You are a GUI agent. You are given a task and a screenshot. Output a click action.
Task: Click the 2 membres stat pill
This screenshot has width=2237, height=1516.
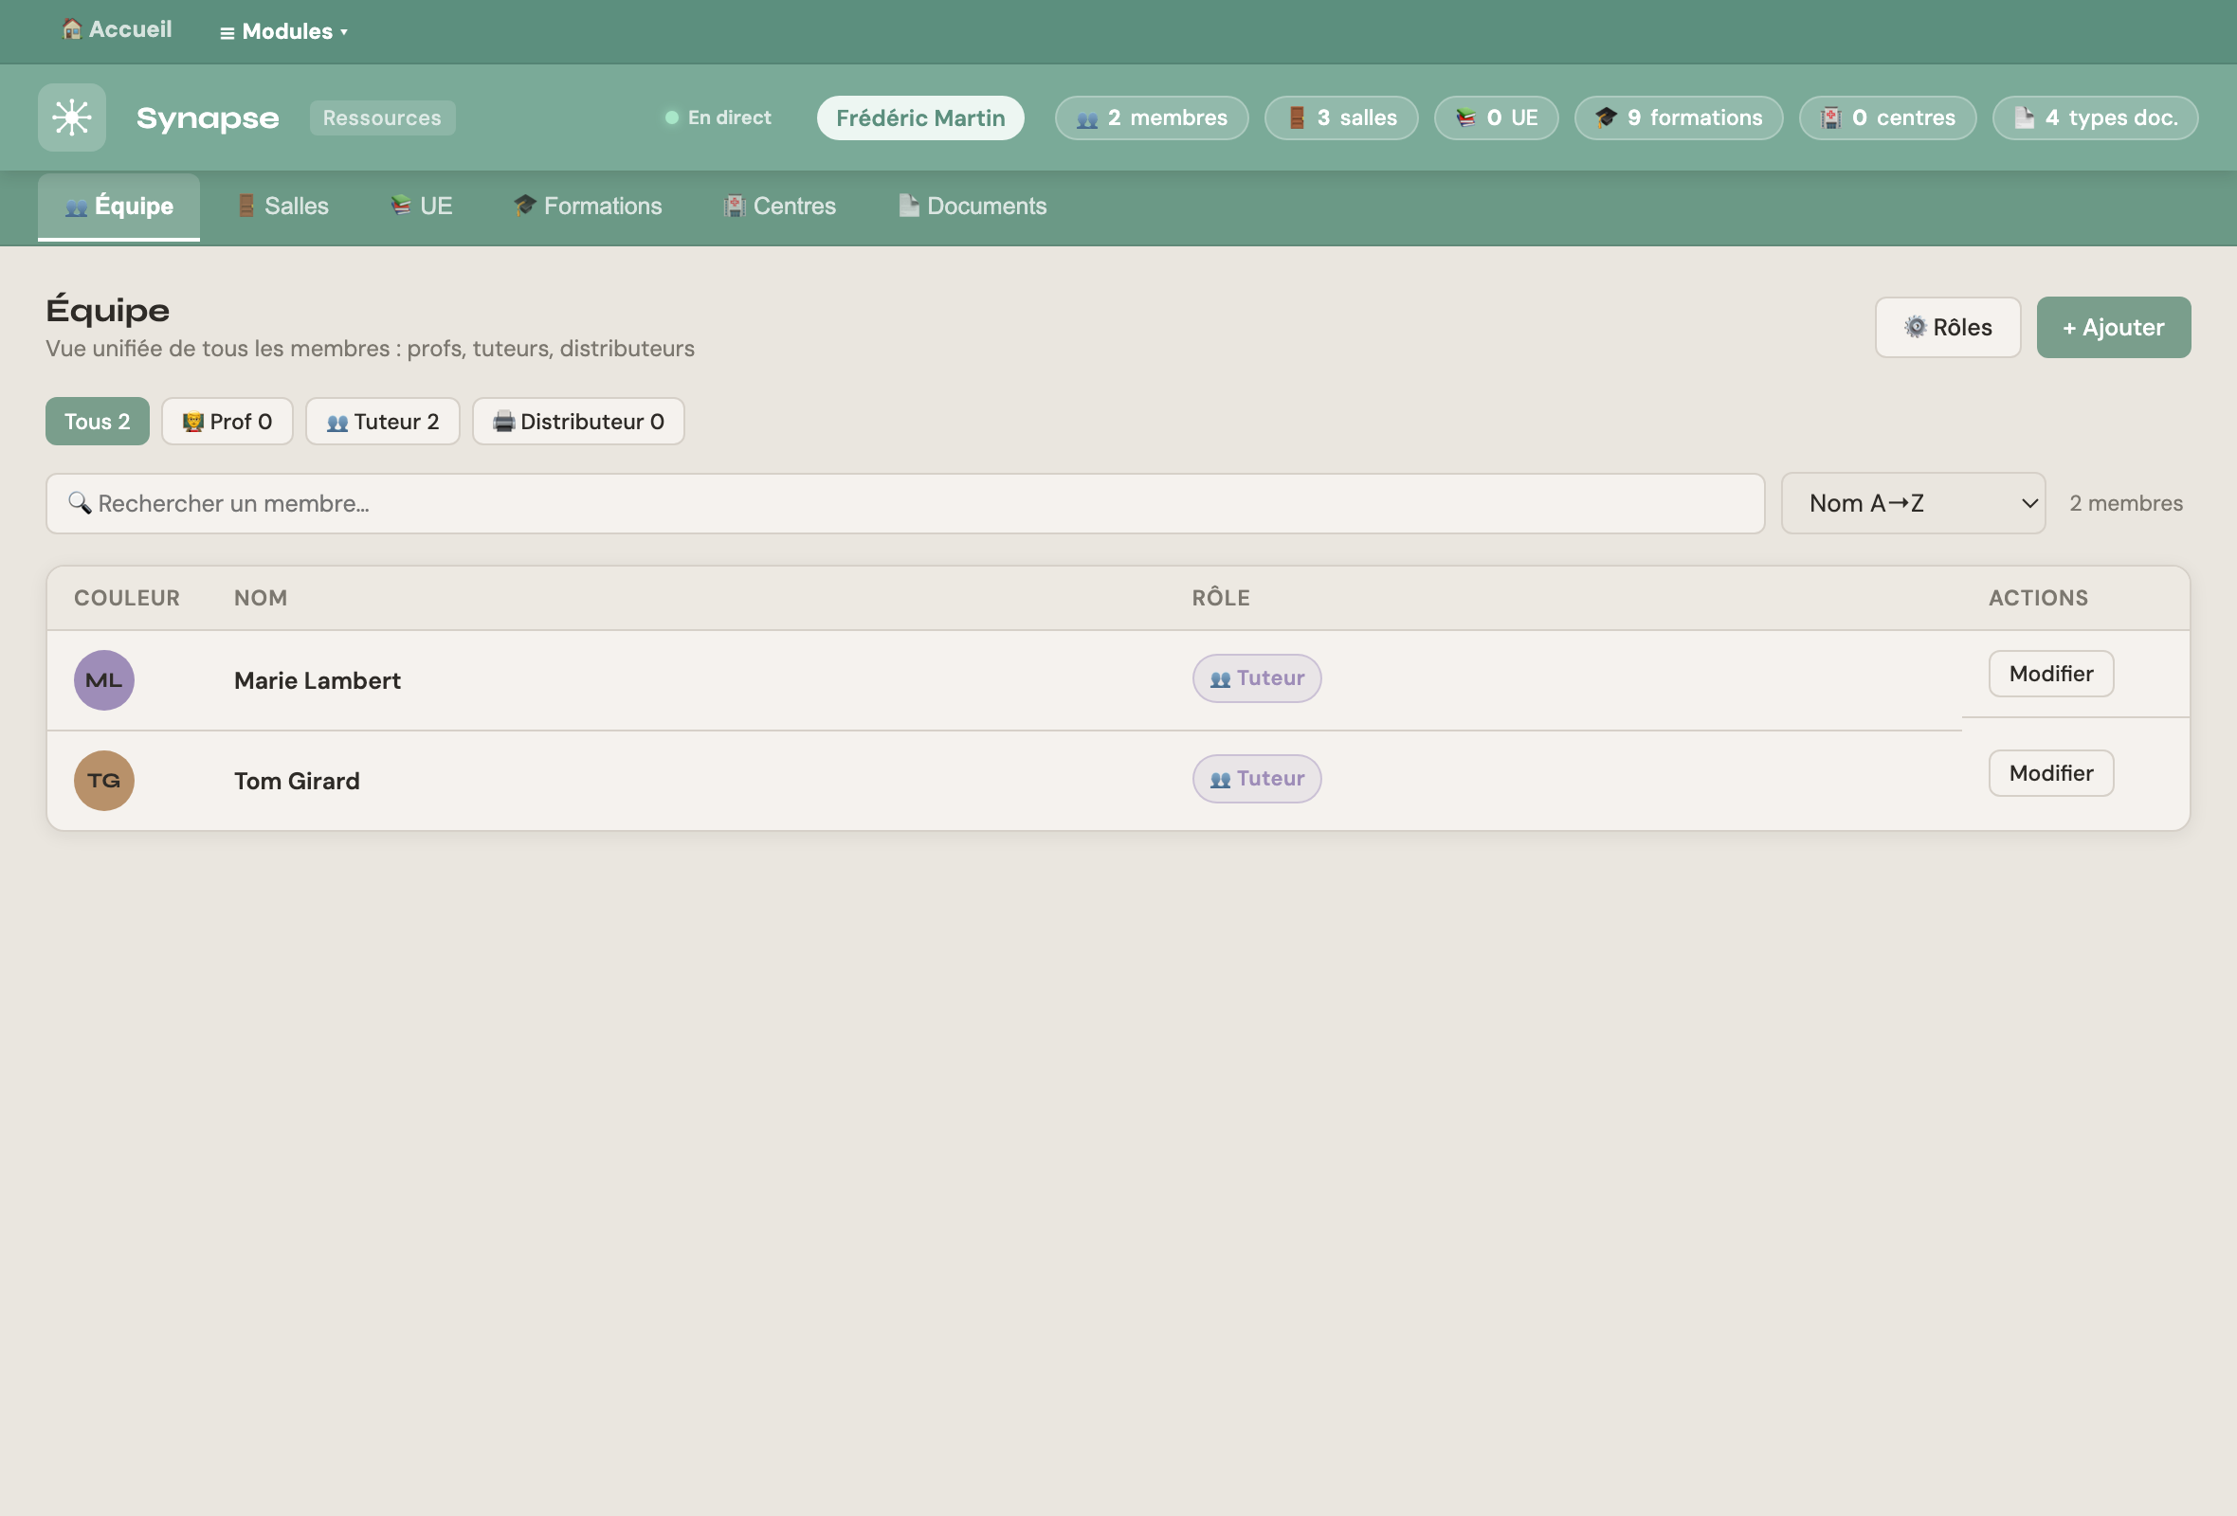click(1152, 117)
